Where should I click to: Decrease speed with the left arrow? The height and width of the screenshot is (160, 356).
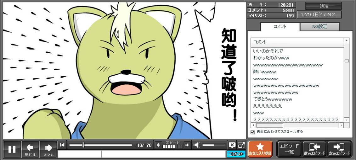tap(158, 145)
